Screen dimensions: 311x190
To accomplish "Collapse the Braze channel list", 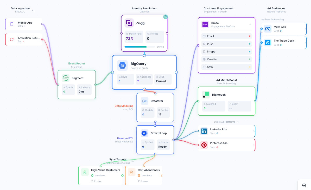I will coord(250,24).
